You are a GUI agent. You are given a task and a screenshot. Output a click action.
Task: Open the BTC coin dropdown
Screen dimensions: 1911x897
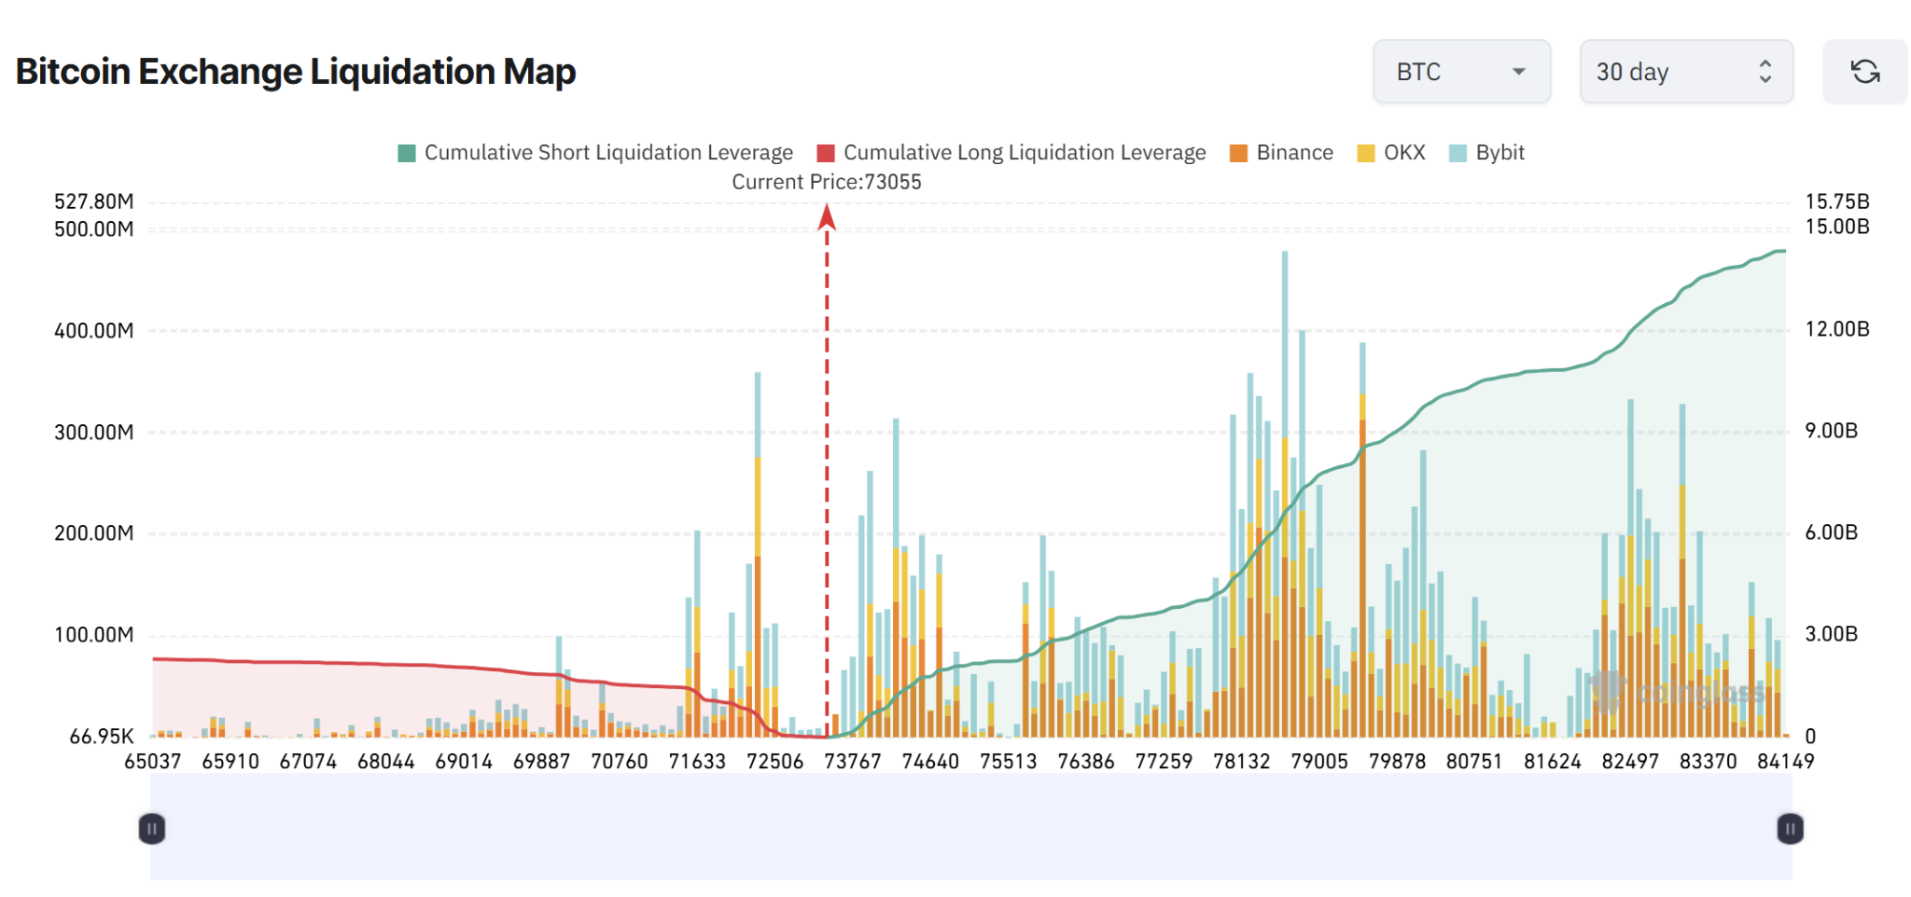[x=1461, y=72]
